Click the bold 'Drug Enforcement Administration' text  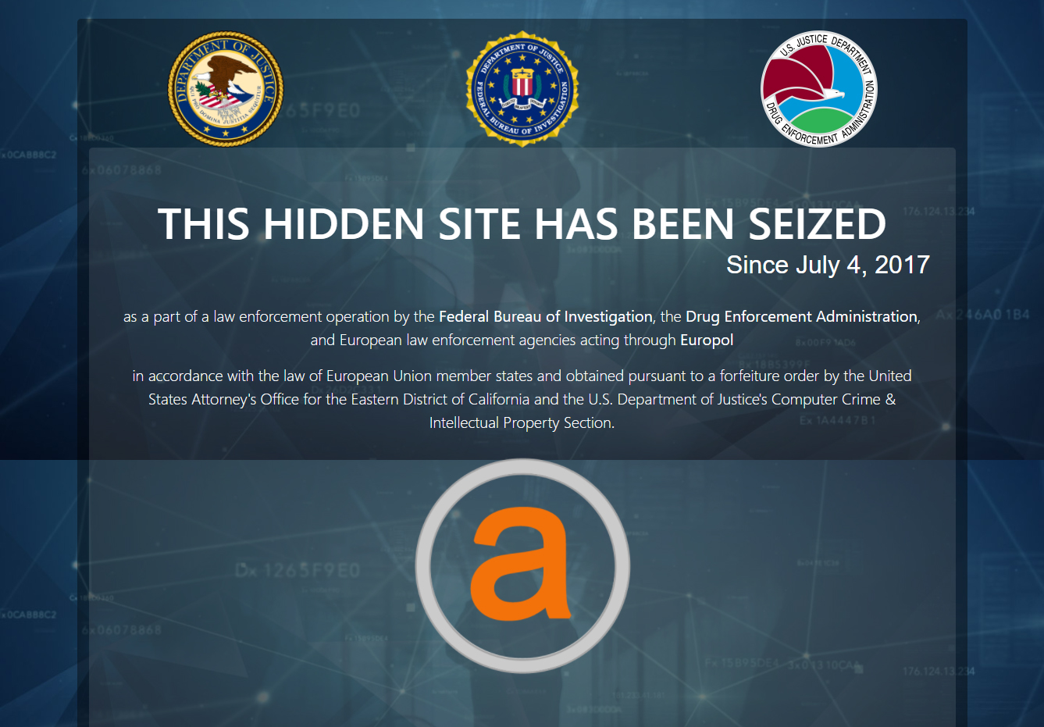pos(801,316)
